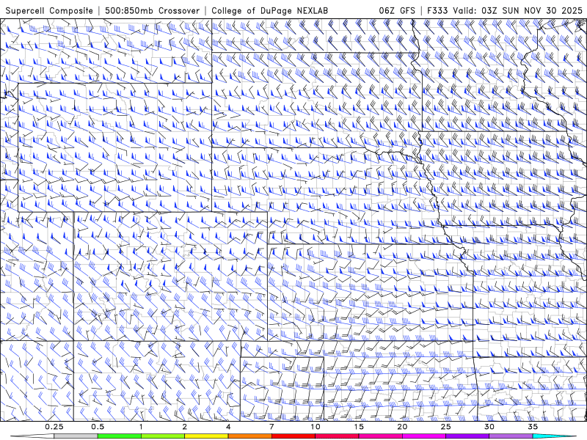The width and height of the screenshot is (587, 440).
Task: Click the '500:850mb Crossover' title text
Action: click(153, 10)
